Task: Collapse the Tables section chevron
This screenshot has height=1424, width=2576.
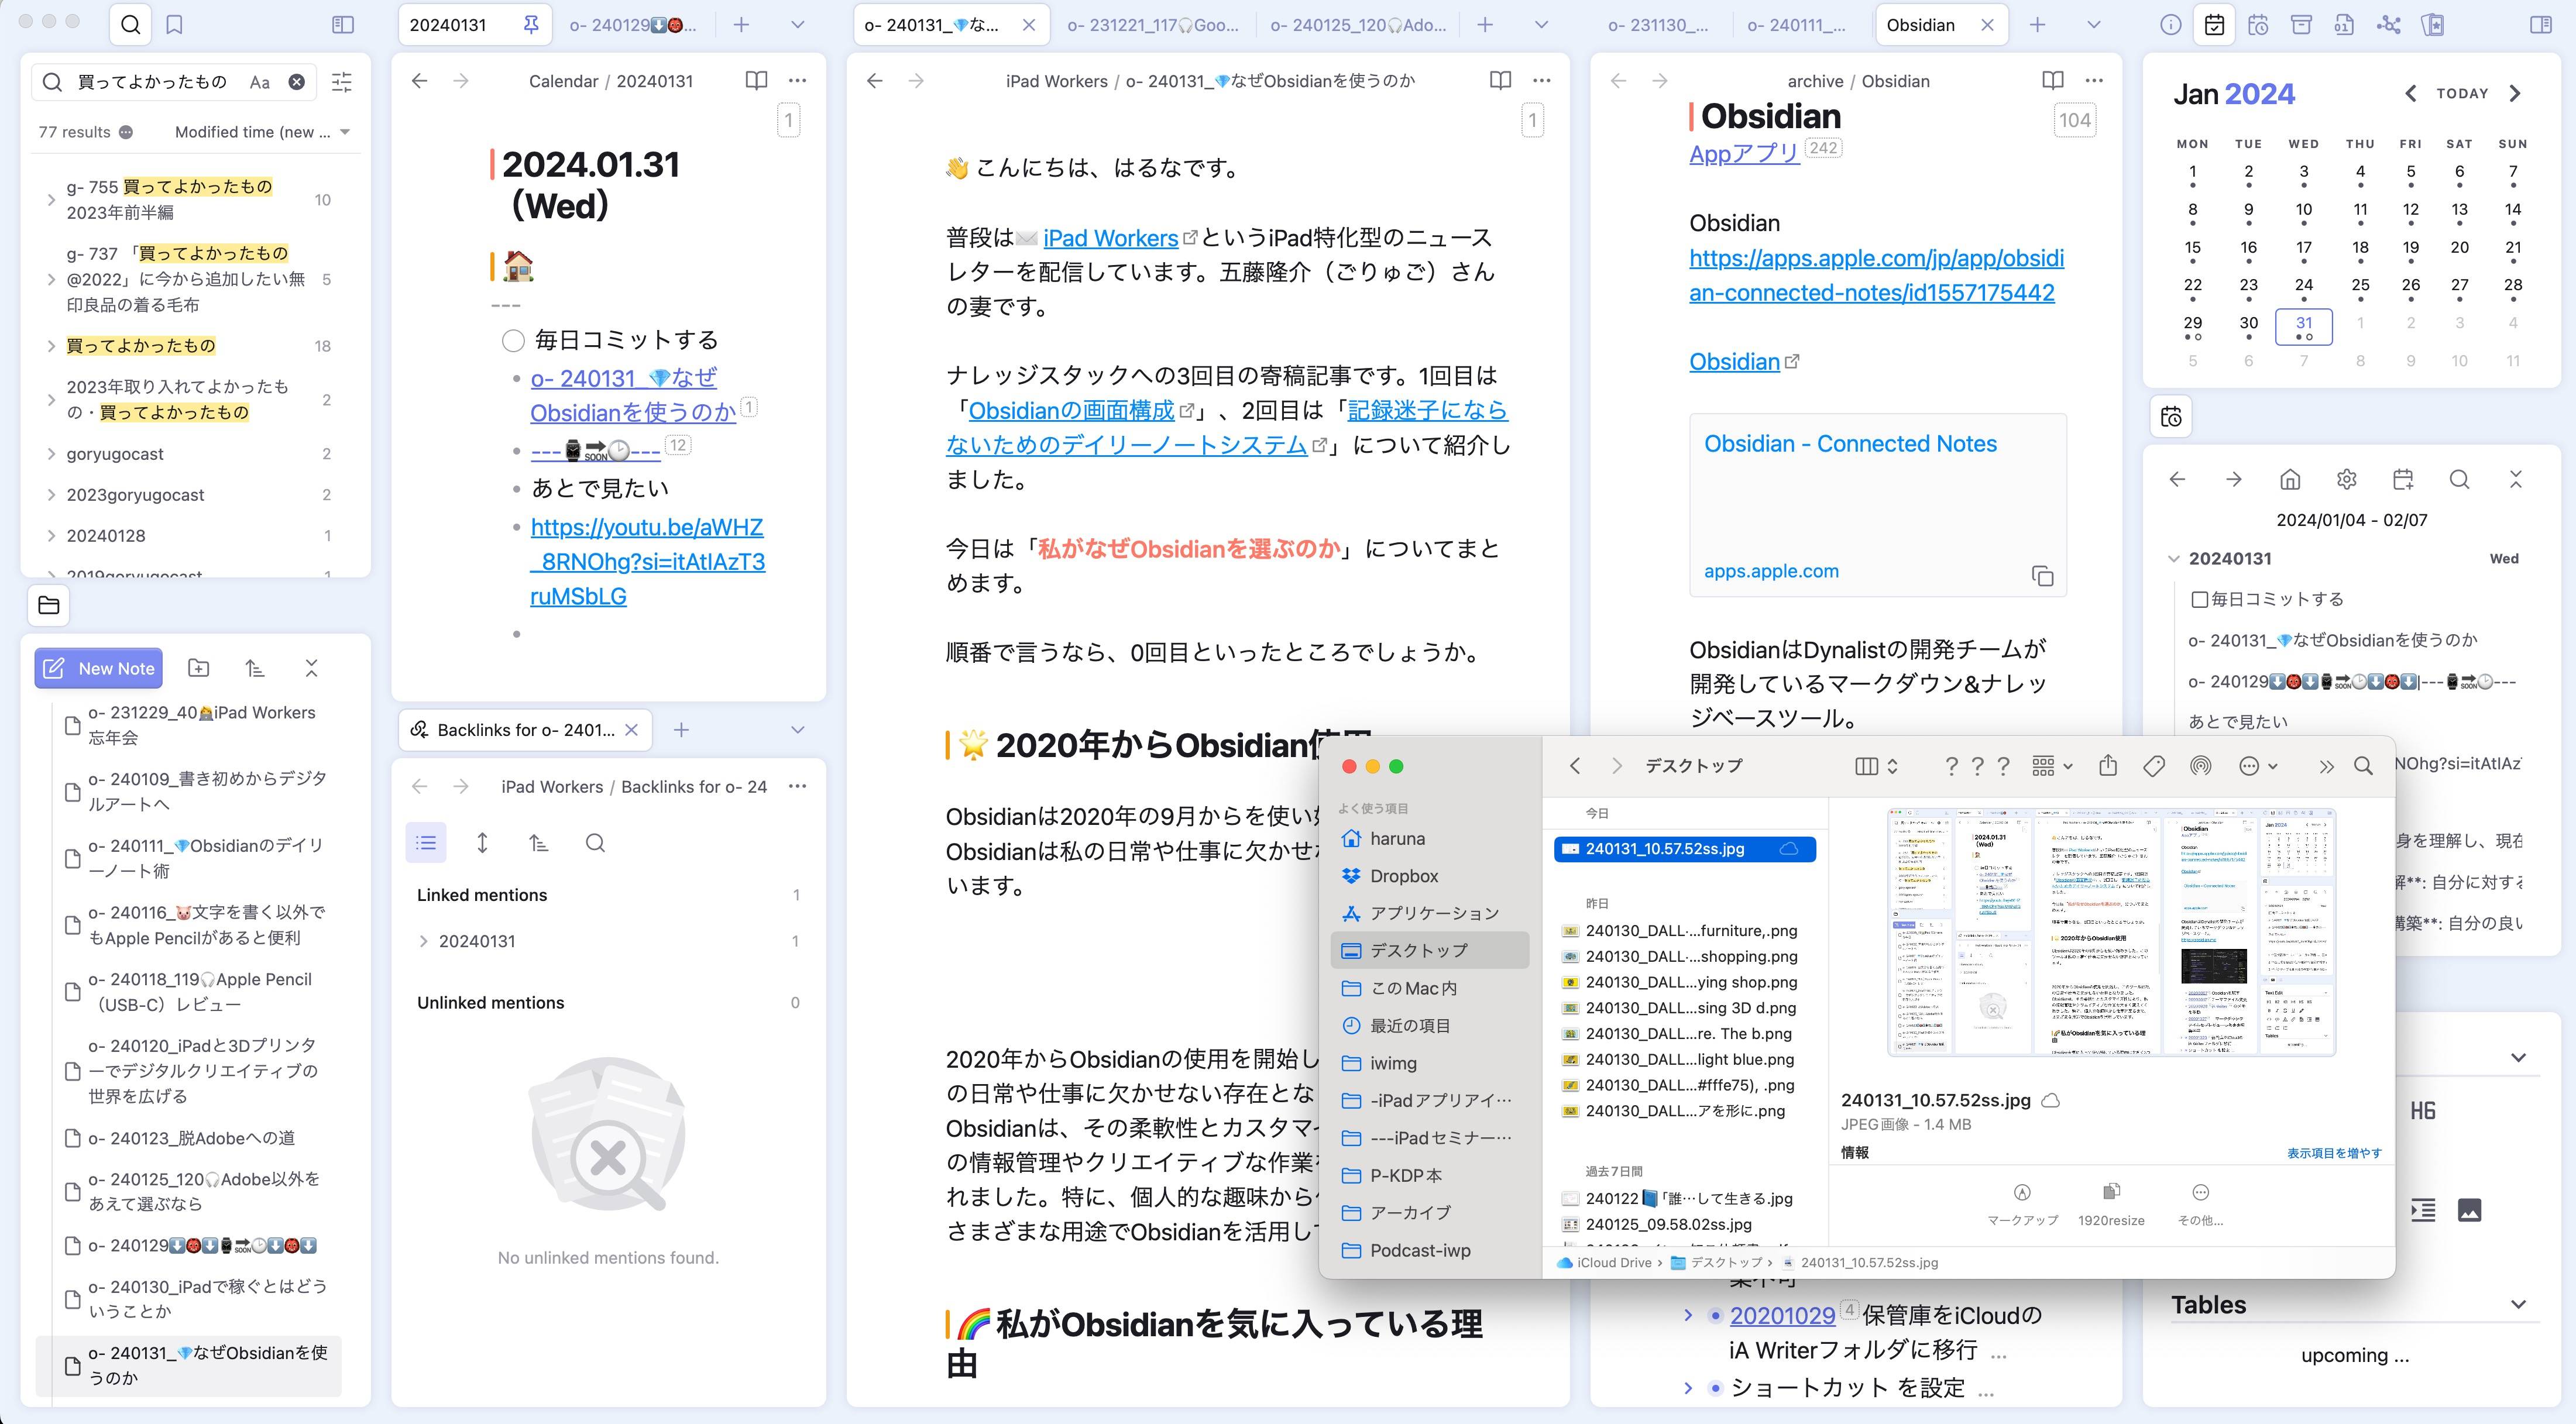Action: [x=2518, y=1305]
